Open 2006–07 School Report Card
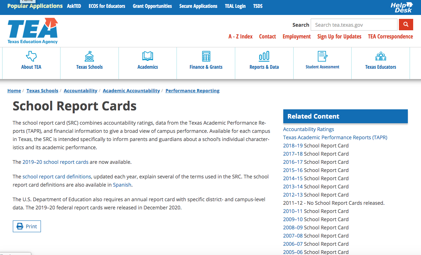Image resolution: width=421 pixels, height=255 pixels. (293, 244)
